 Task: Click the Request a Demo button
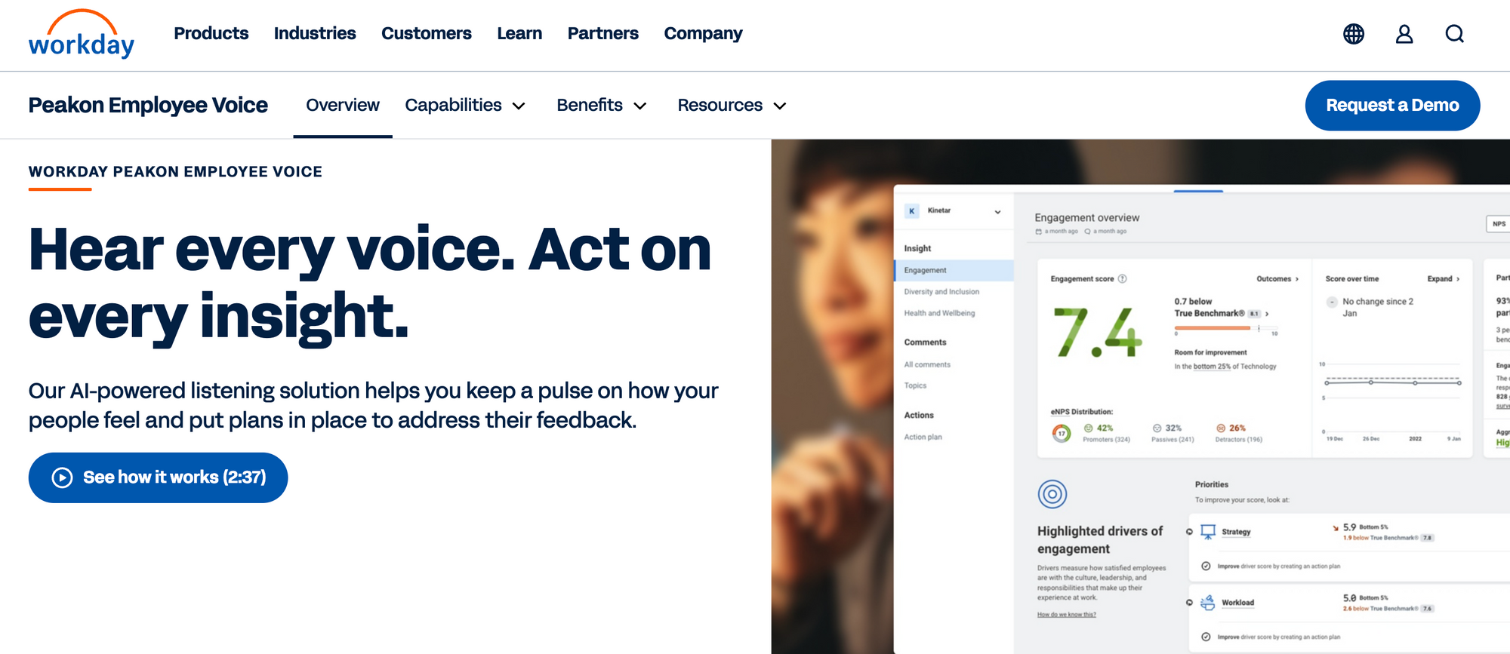[1393, 106]
